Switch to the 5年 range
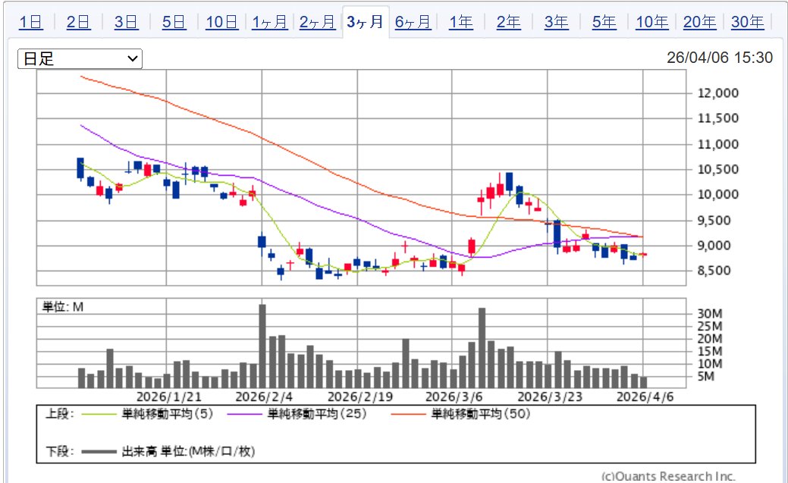Viewport: 788px width, 483px height. tap(604, 22)
